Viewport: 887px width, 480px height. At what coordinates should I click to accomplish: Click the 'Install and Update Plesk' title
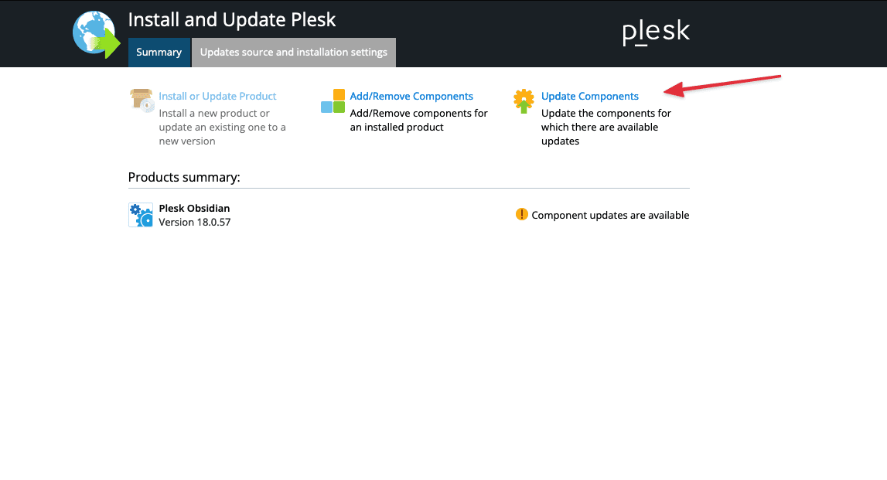[x=232, y=19]
